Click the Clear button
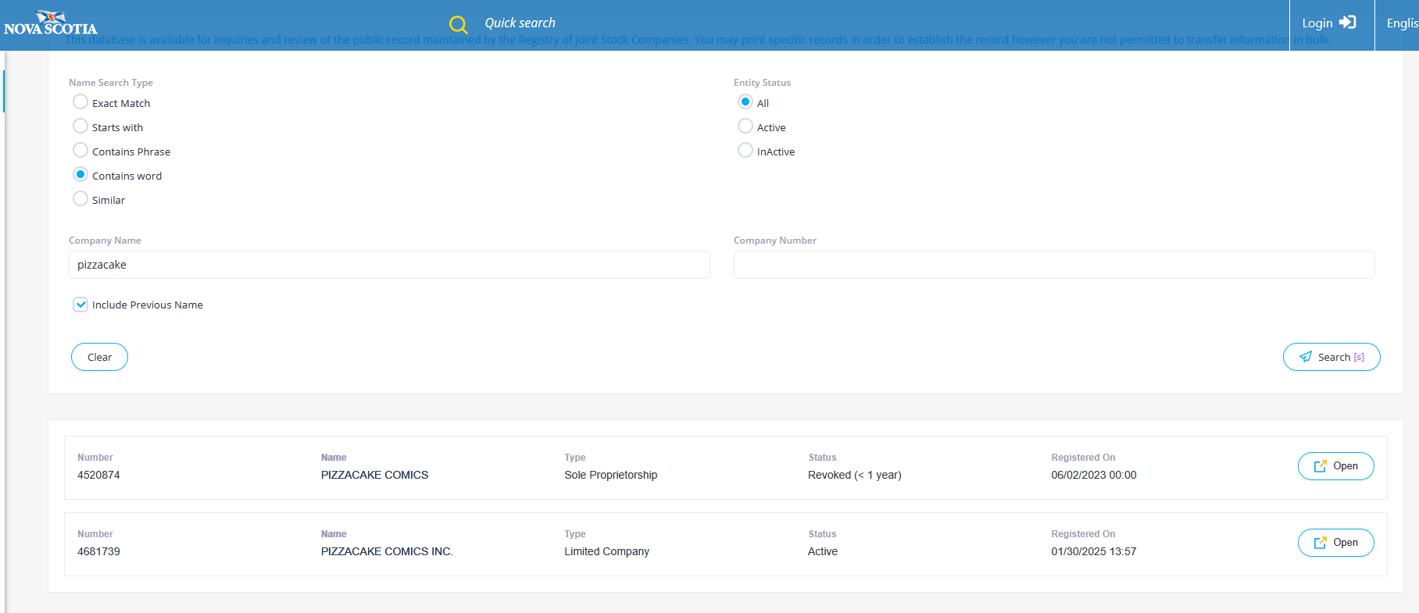 coord(99,357)
